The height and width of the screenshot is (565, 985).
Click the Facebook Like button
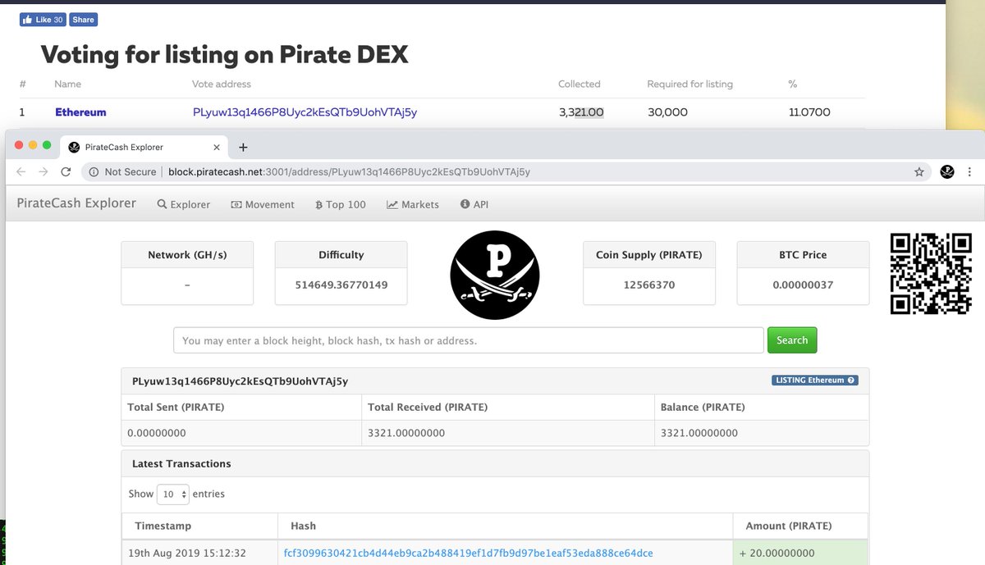pos(43,20)
